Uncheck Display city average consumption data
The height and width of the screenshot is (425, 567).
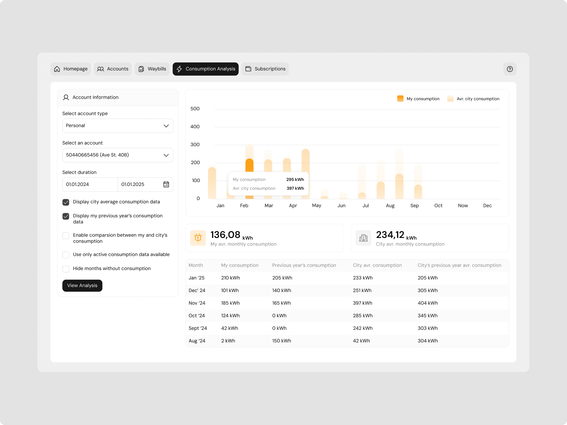tap(66, 202)
